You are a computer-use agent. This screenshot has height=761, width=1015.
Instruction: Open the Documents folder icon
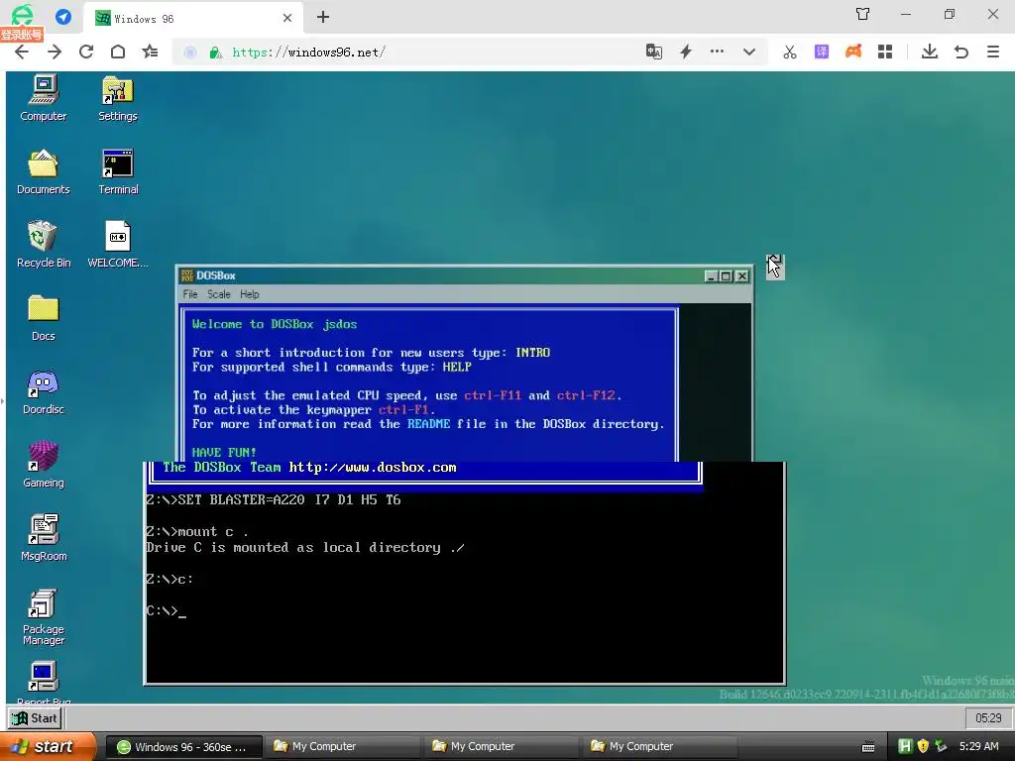pos(44,171)
